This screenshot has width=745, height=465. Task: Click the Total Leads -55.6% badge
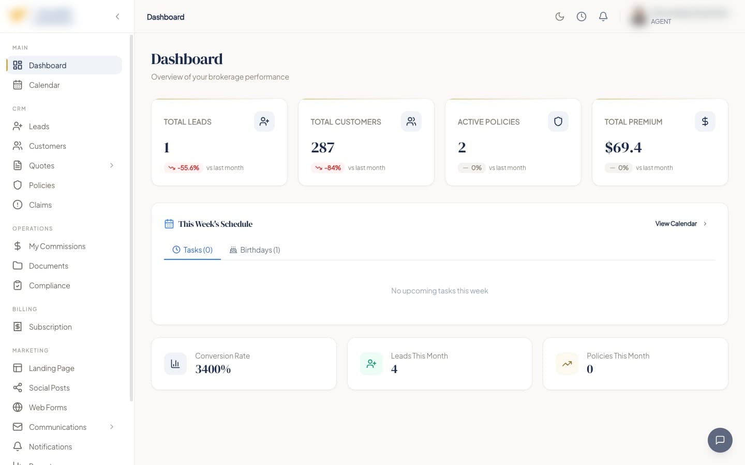point(183,168)
